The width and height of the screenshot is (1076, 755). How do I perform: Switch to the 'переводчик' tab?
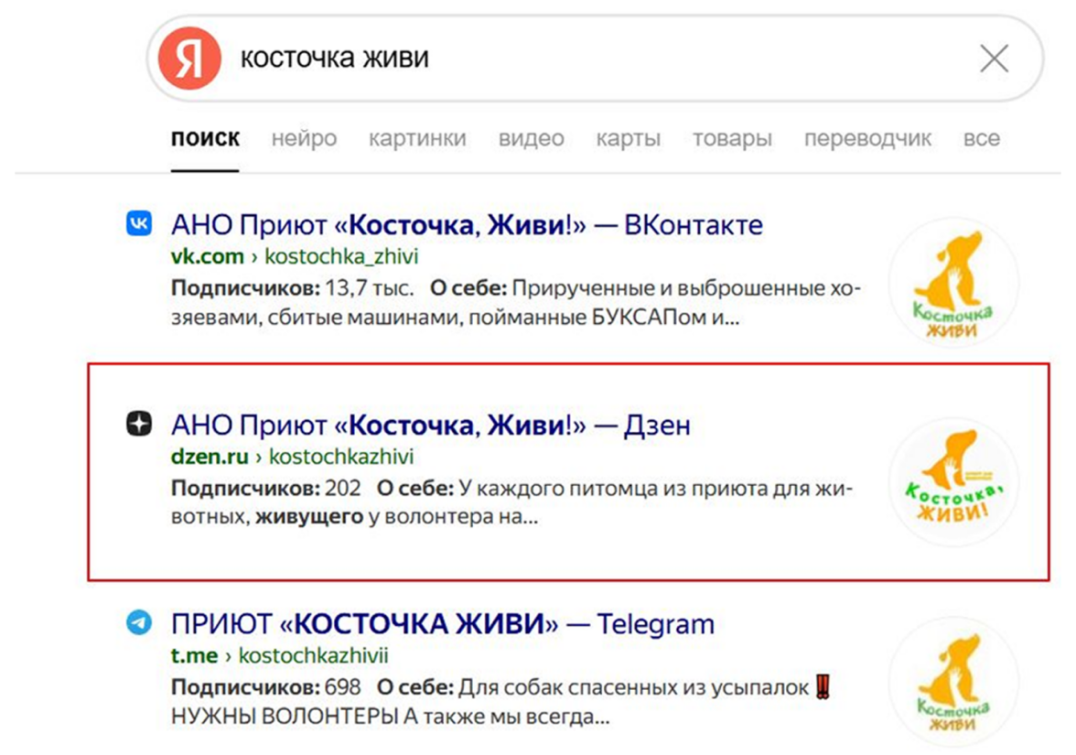[x=867, y=138]
